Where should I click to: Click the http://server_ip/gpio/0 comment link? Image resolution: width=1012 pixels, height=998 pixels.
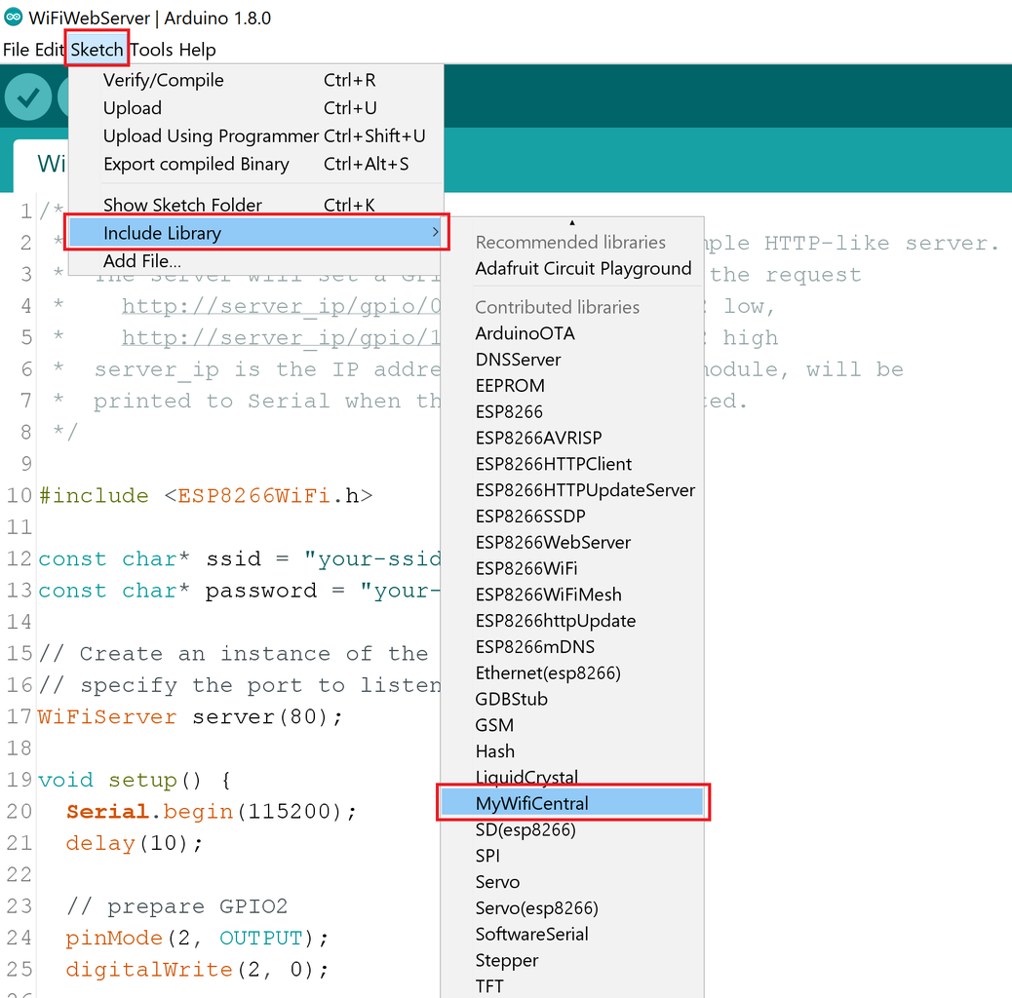[282, 306]
